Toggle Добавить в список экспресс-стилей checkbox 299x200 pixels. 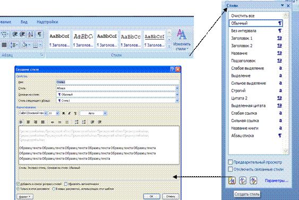tap(18, 184)
